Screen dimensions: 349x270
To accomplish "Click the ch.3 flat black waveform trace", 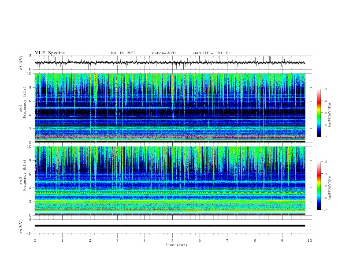I will pos(170,226).
